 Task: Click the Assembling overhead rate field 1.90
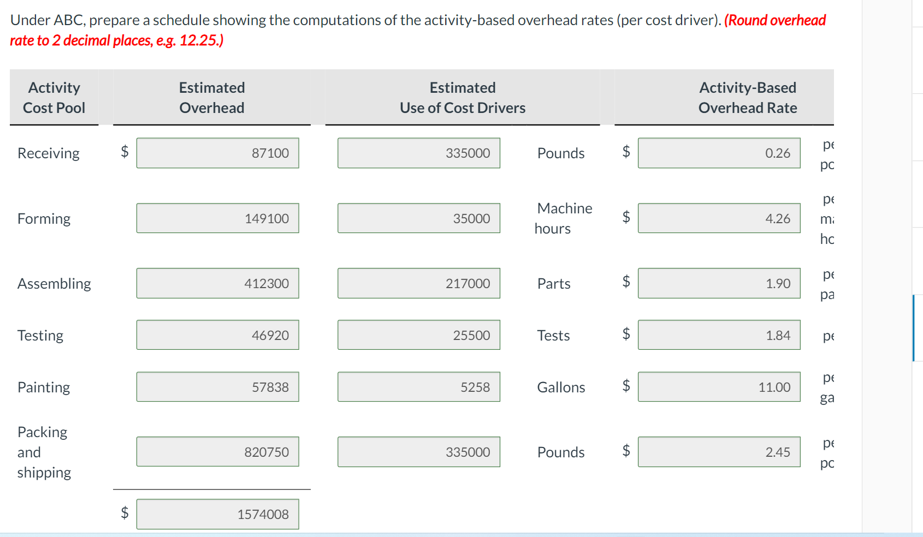[719, 283]
